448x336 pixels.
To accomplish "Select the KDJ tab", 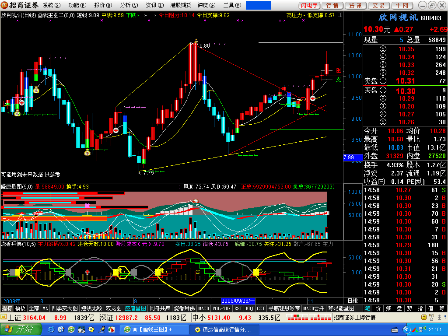I will tap(249, 308).
